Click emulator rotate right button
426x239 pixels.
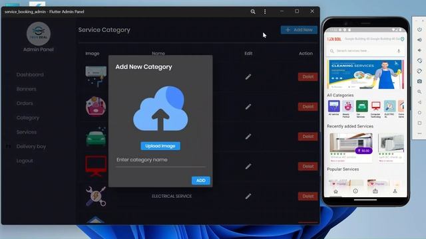419,71
